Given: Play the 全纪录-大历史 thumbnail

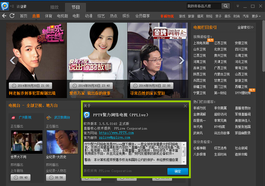Looking at the screenshot, I should pyautogui.click(x=62, y=142).
